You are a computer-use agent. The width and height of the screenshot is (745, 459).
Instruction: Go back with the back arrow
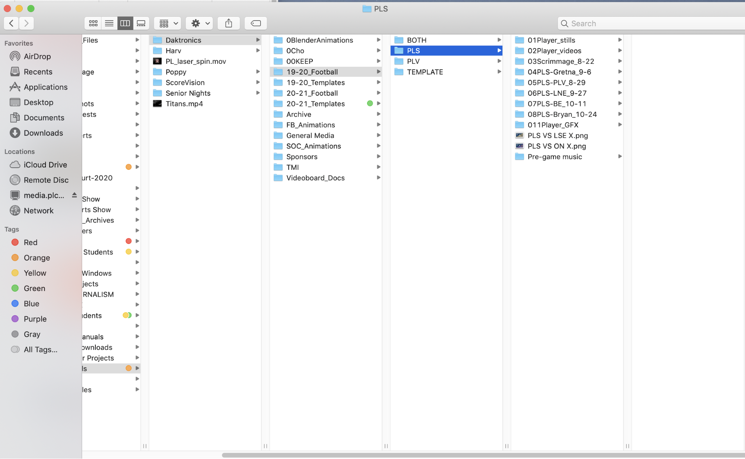point(12,23)
